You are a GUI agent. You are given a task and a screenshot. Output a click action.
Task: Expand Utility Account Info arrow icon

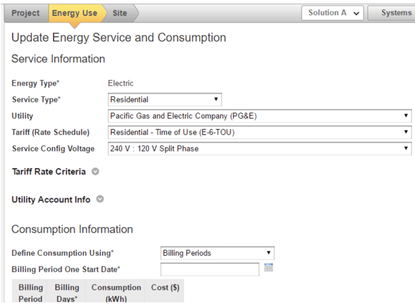tap(100, 200)
